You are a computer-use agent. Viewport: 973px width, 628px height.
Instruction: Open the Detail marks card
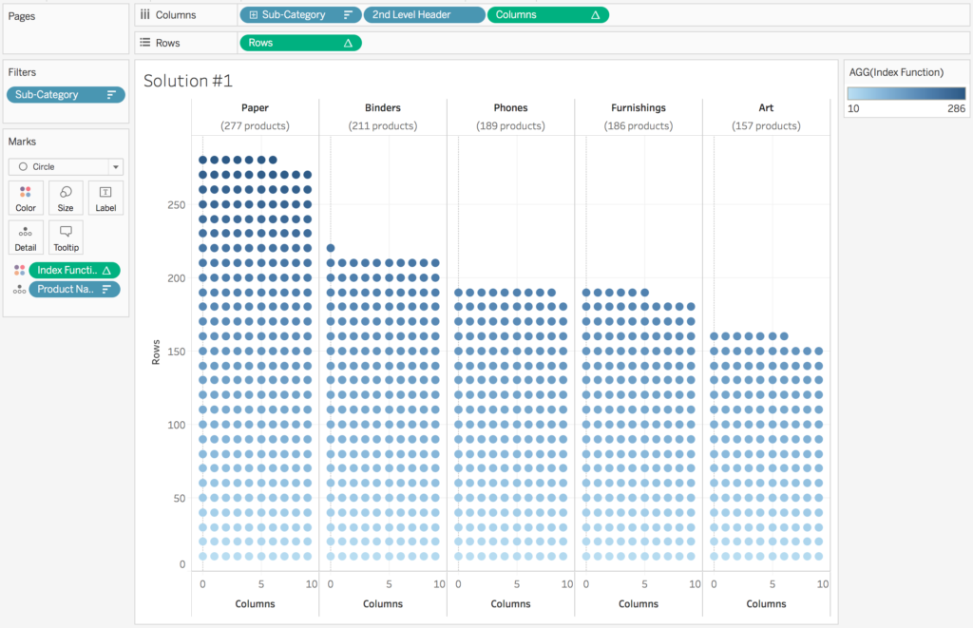point(26,238)
